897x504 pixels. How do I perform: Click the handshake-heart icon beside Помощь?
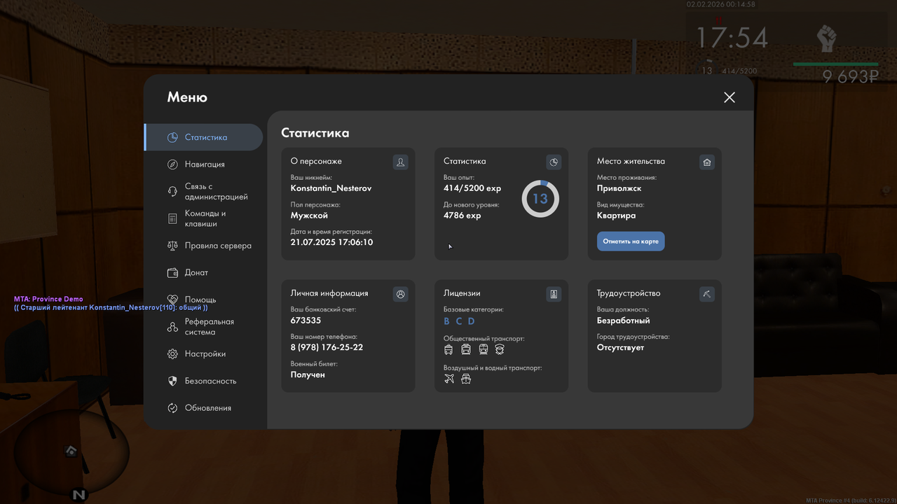(172, 300)
